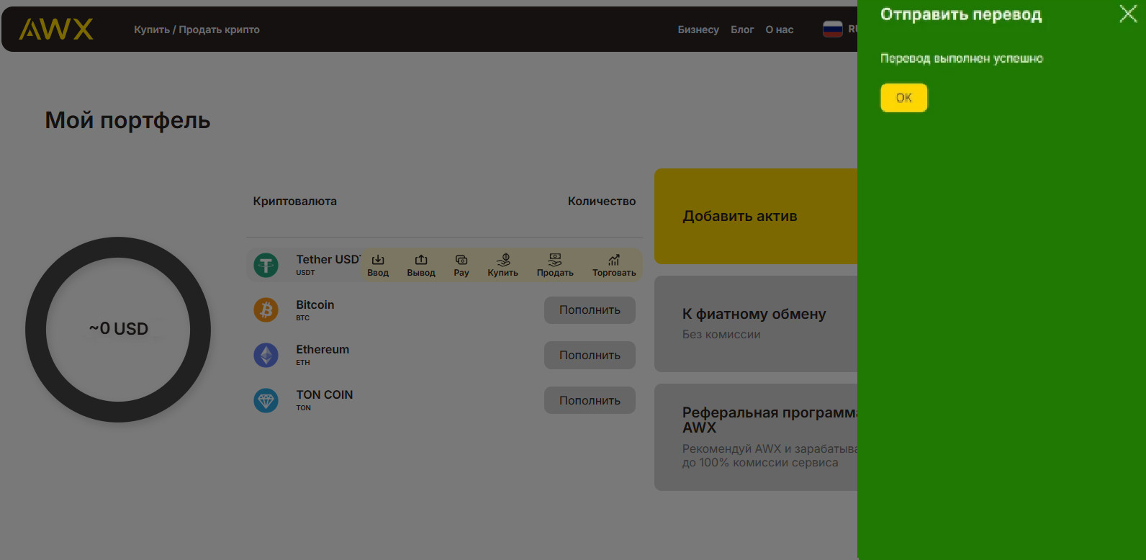
Task: Close the Отправить перевод panel
Action: [1128, 14]
